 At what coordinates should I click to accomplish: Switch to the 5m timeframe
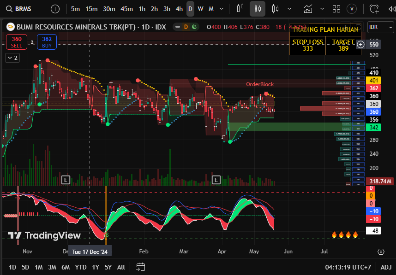pos(75,9)
